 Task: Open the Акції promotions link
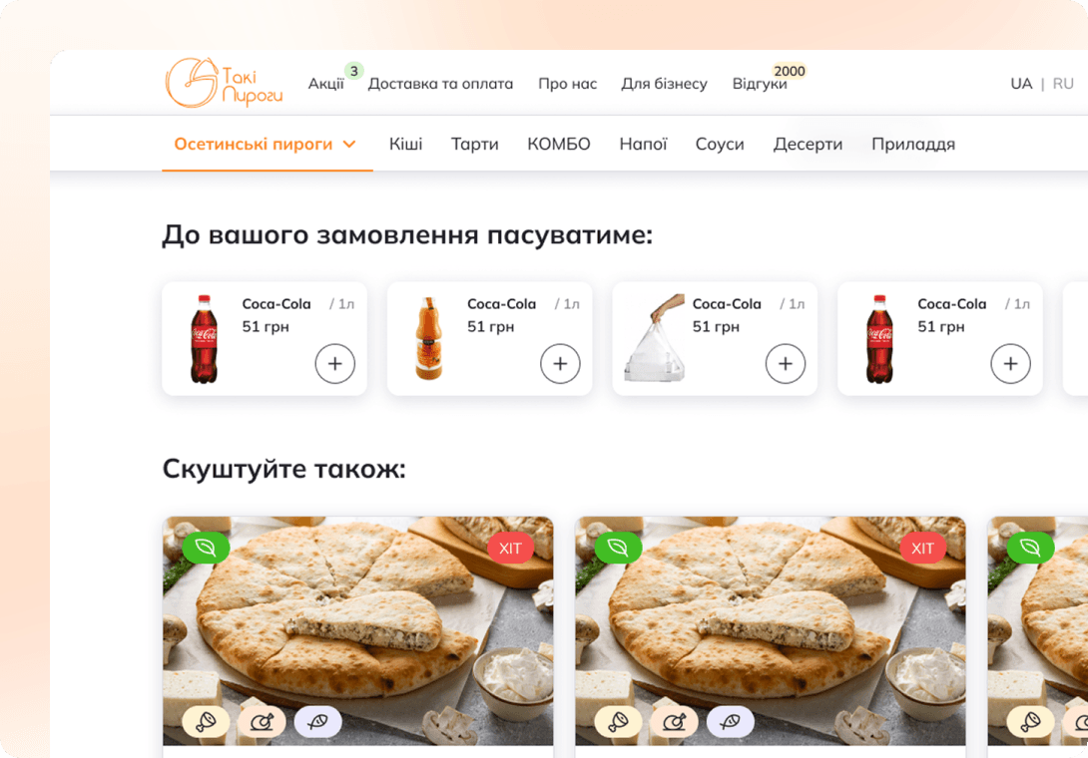coord(326,84)
